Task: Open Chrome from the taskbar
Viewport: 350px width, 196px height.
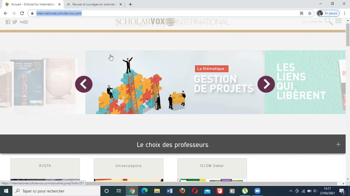Action: 132,191
